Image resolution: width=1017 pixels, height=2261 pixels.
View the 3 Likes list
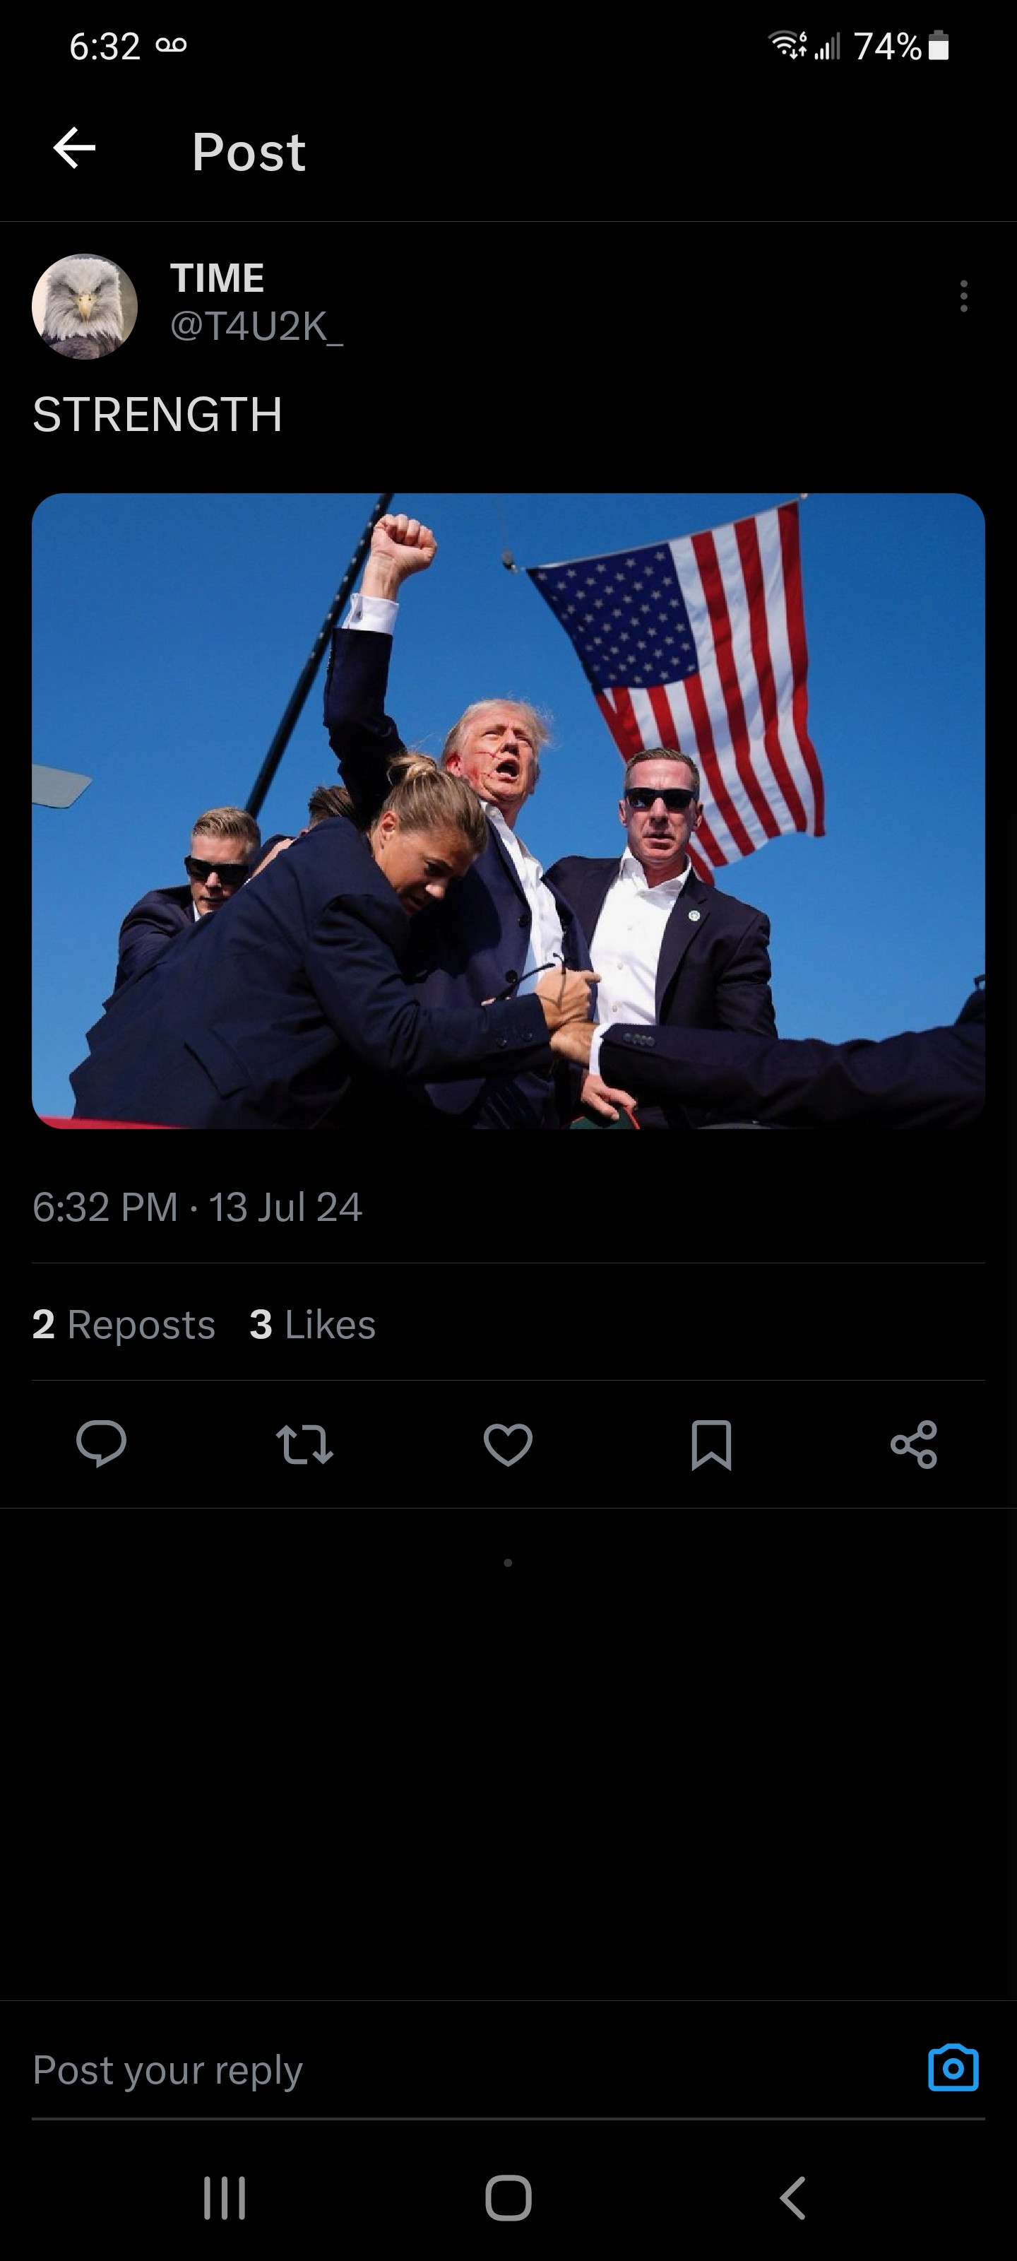tap(312, 1323)
